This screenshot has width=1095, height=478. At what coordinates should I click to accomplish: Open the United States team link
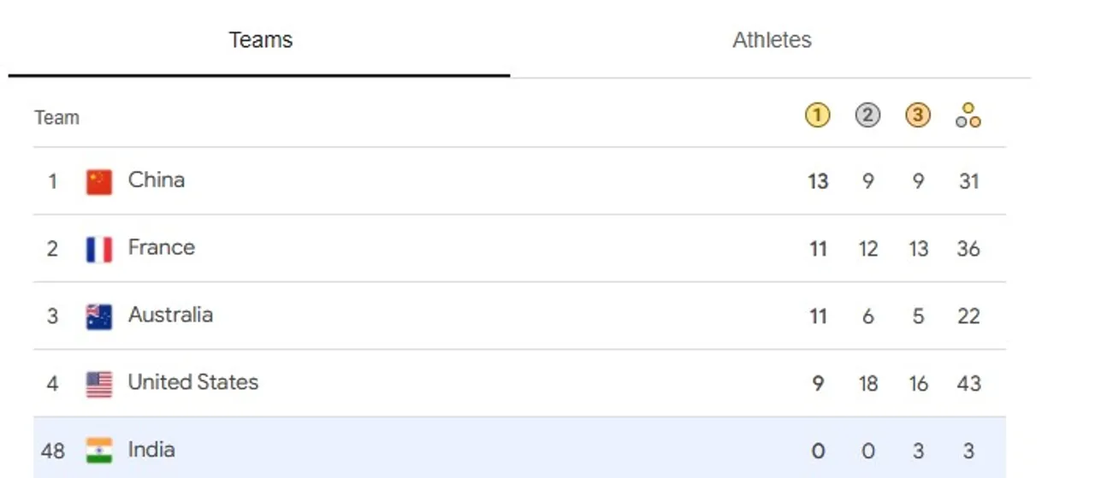point(193,382)
